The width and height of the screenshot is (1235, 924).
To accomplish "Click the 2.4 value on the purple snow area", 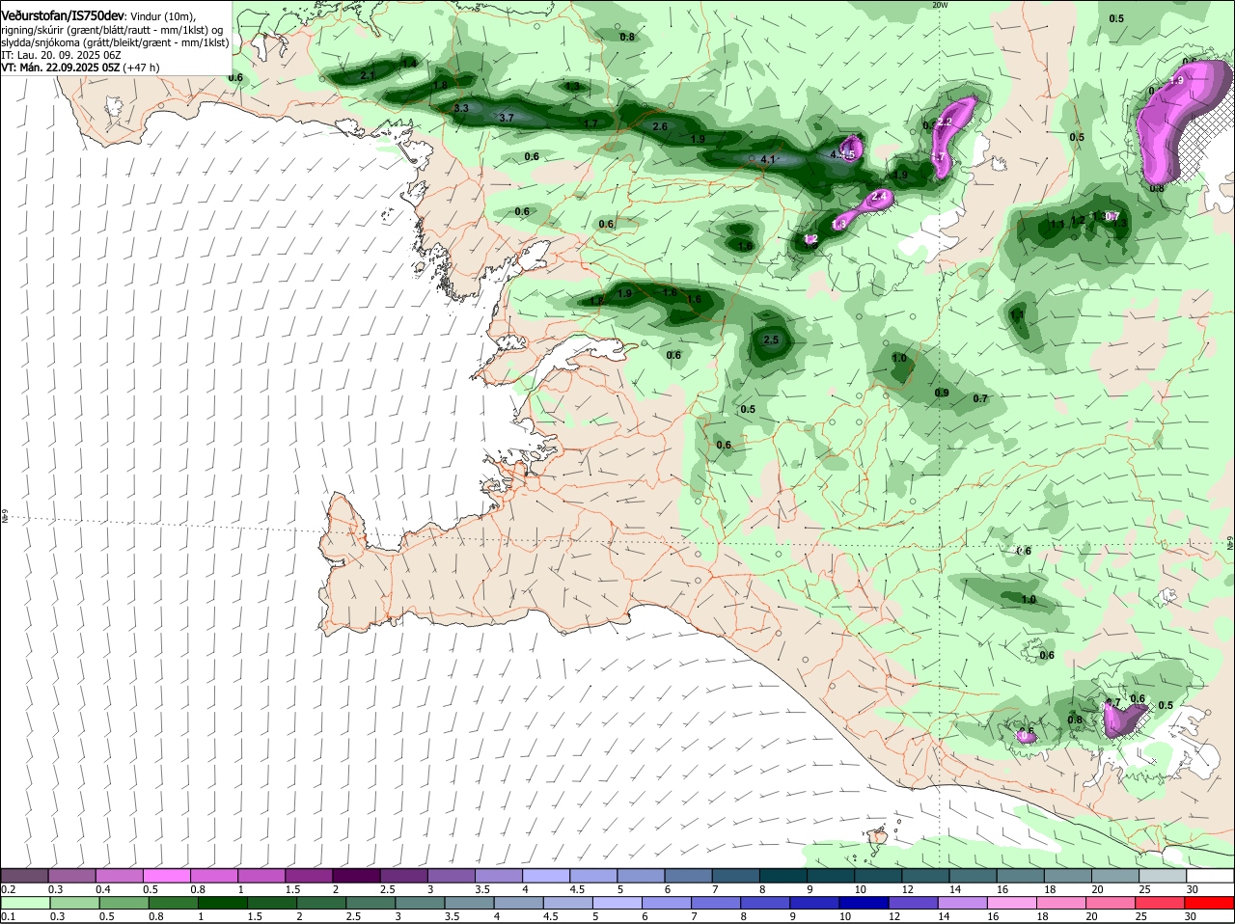I will point(879,197).
